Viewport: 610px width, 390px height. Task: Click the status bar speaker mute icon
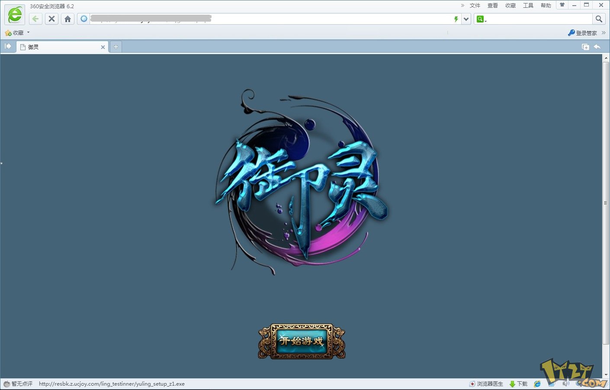[x=566, y=384]
